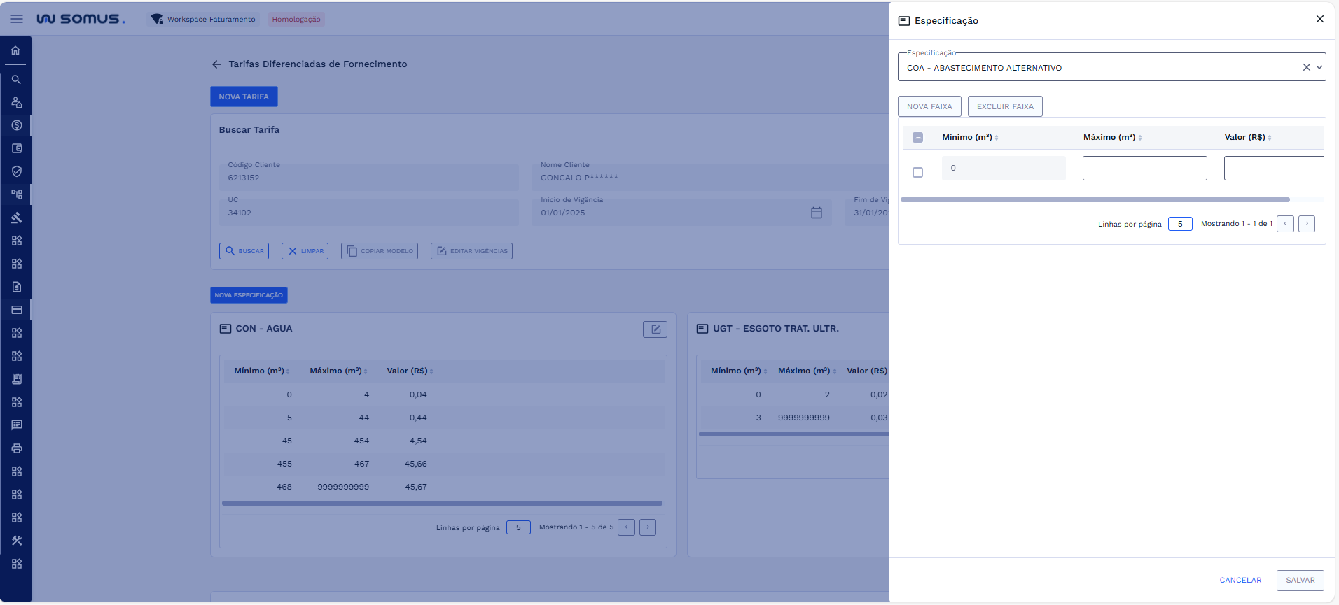Viewport: 1339px width, 605px height.
Task: Open the calendar picker for Início de Vigência
Action: 816,213
